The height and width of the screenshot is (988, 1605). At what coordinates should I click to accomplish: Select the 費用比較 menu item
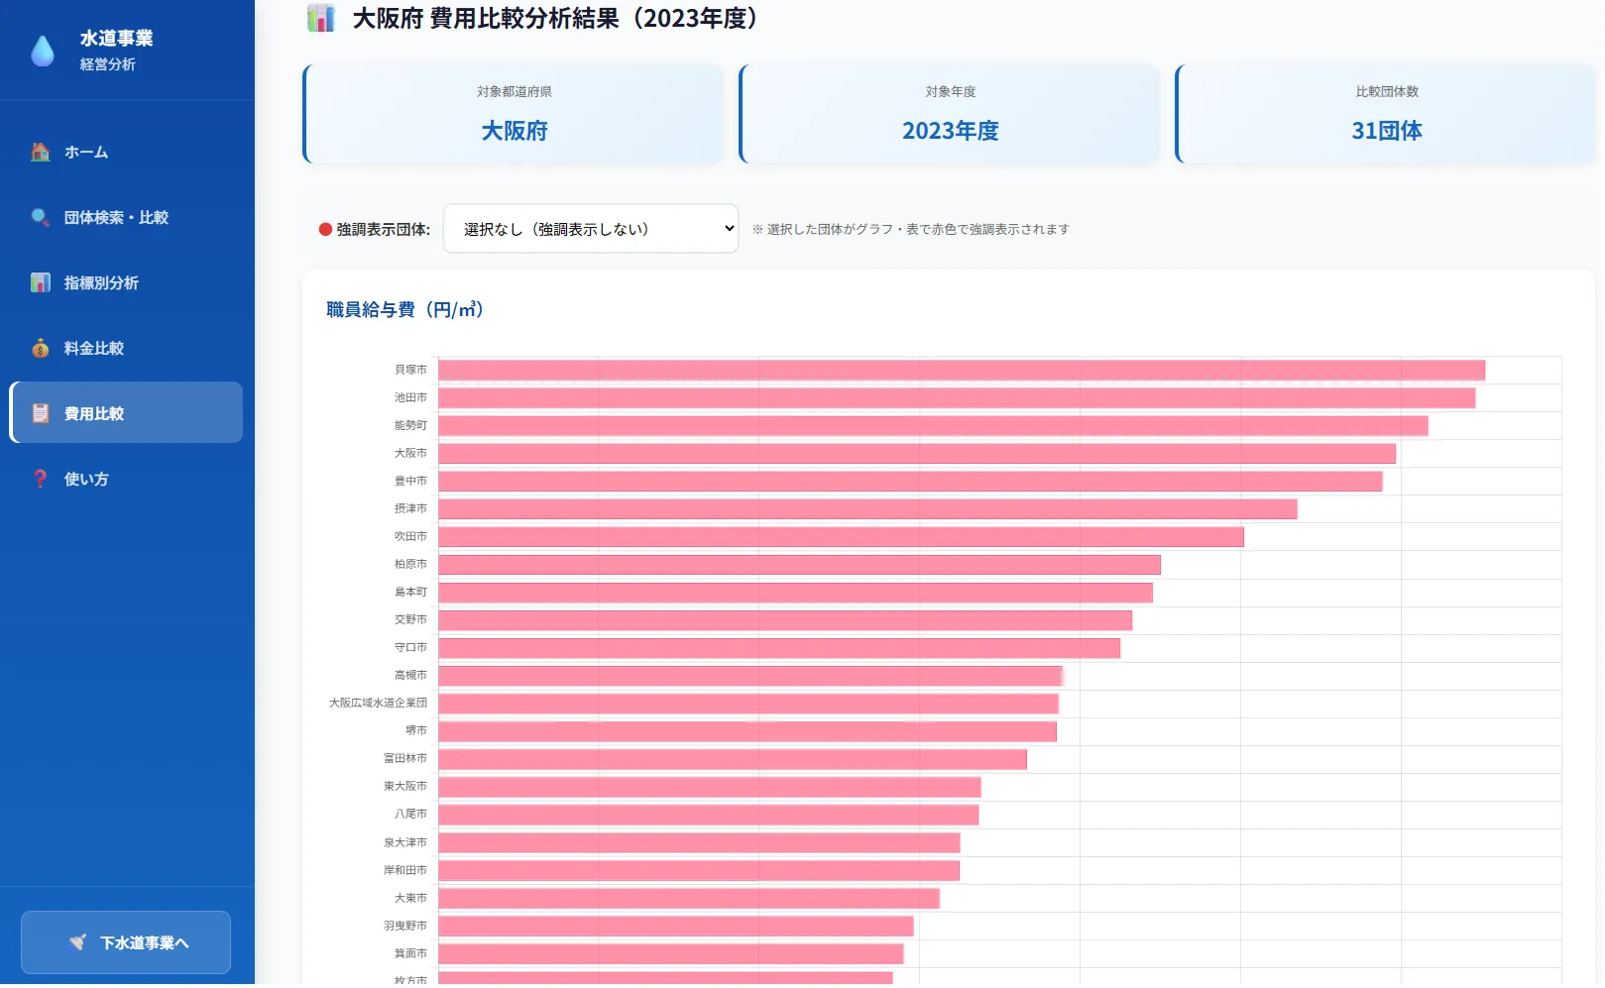[126, 413]
